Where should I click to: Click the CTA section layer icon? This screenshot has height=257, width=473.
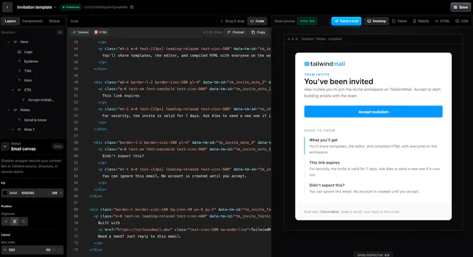tap(20, 90)
